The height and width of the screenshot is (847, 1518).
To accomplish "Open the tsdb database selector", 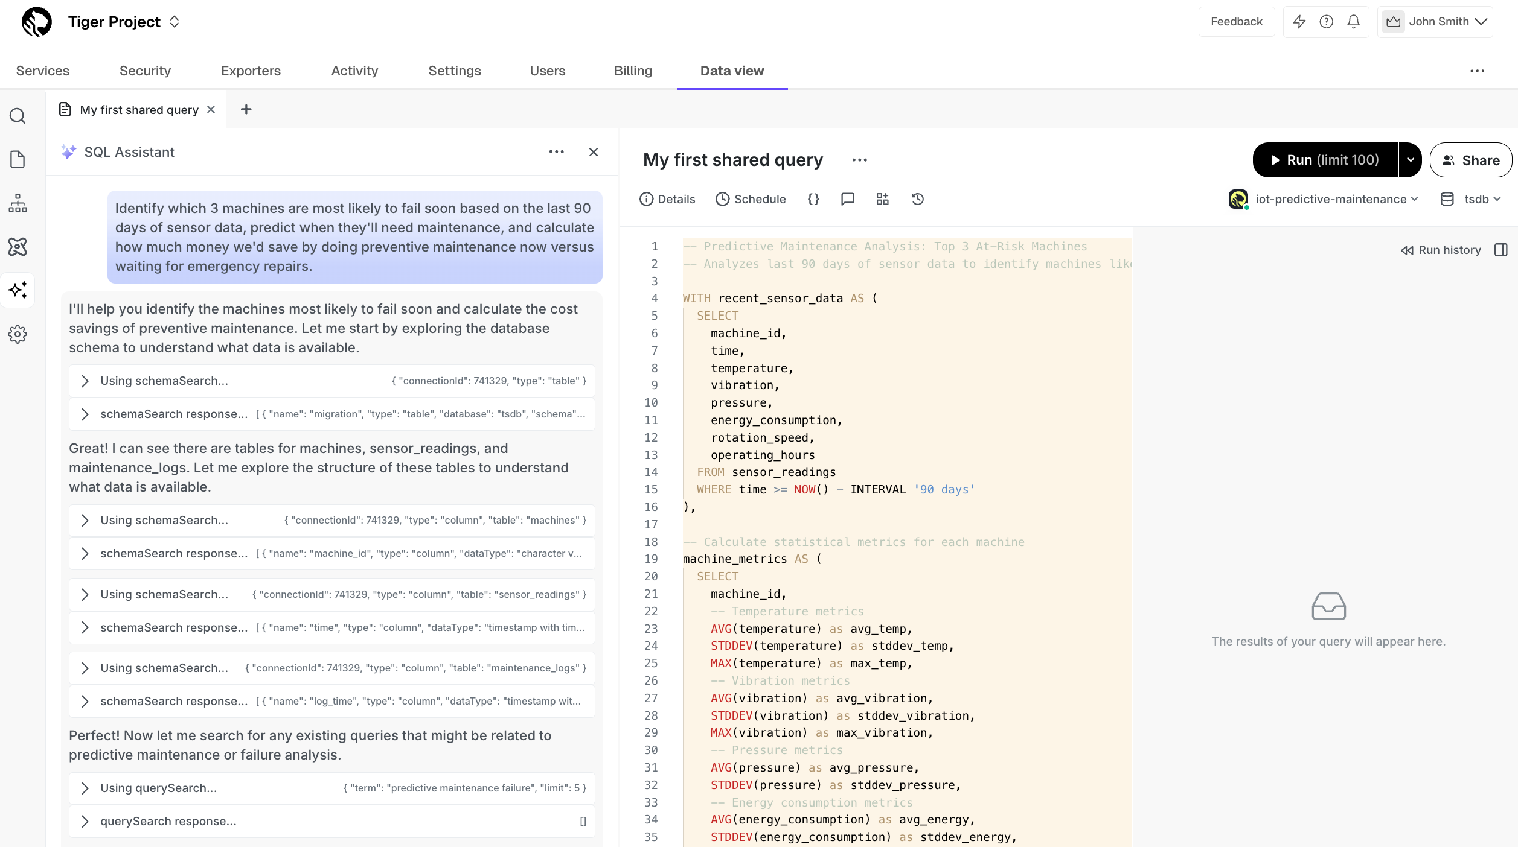I will coord(1471,199).
